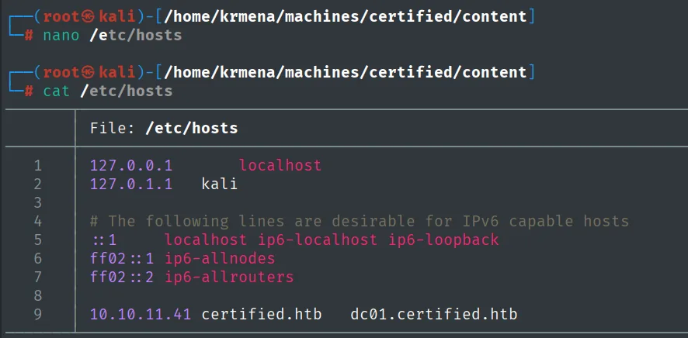Click the "ip6-localhost" hostname
688x338 pixels.
tap(318, 240)
